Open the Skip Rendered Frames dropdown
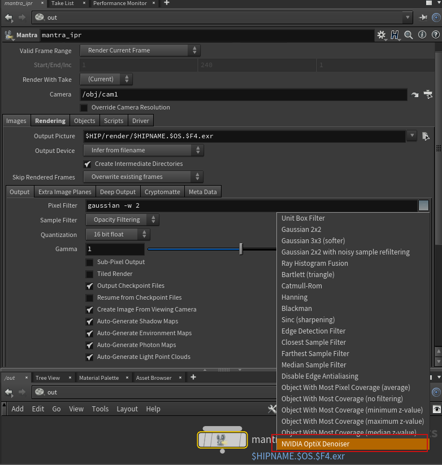The width and height of the screenshot is (442, 465). click(x=143, y=177)
